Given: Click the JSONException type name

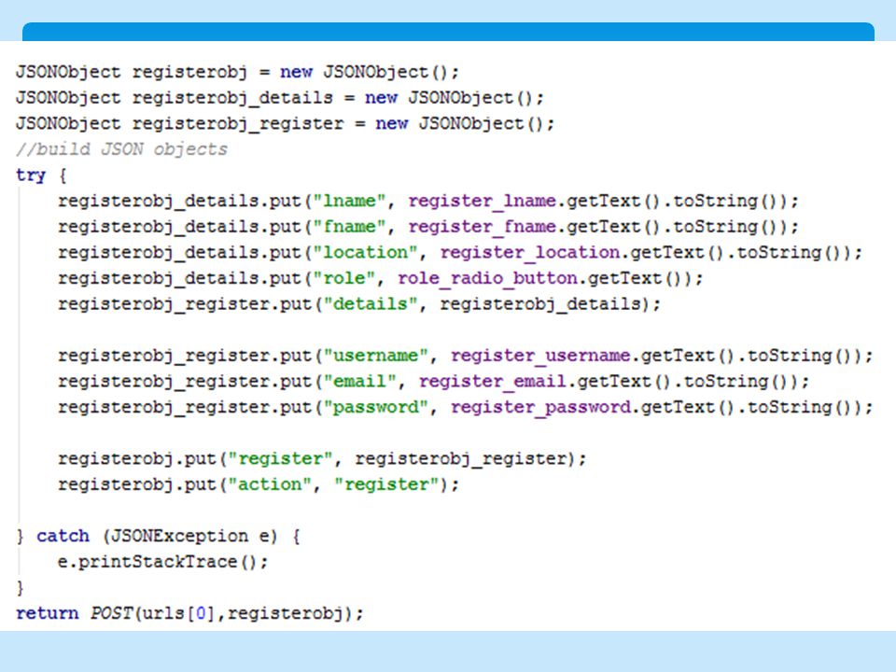Looking at the screenshot, I should (x=179, y=536).
